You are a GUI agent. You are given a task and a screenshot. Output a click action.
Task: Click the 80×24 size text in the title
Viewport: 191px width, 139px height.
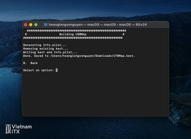pos(141,25)
